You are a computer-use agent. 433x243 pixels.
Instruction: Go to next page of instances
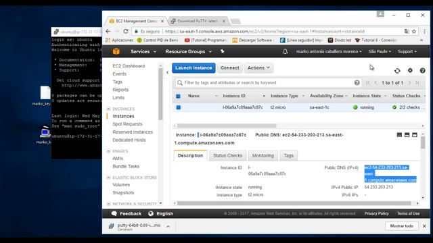point(409,82)
